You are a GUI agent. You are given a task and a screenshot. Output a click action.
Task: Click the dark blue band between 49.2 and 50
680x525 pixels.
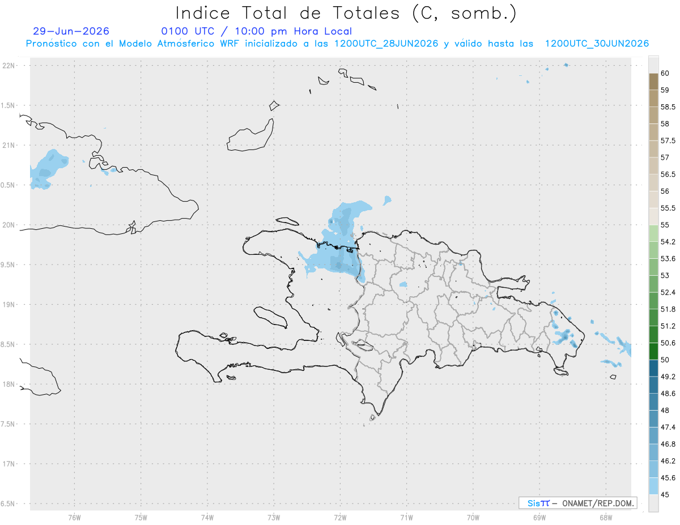[653, 368]
